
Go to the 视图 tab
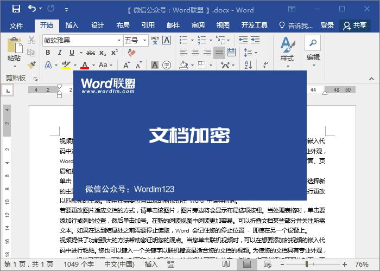pos(223,25)
